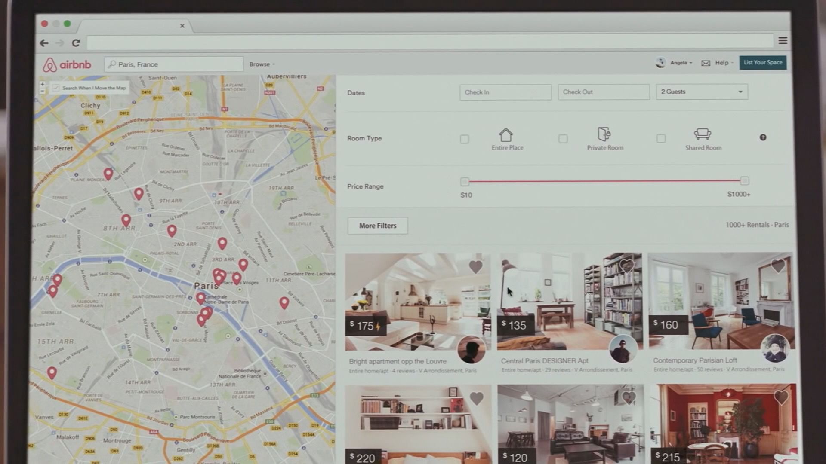Click the search magnifier icon

pyautogui.click(x=112, y=64)
